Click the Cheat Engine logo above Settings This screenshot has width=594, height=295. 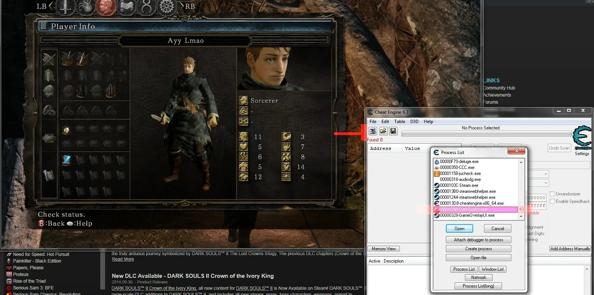[x=582, y=138]
